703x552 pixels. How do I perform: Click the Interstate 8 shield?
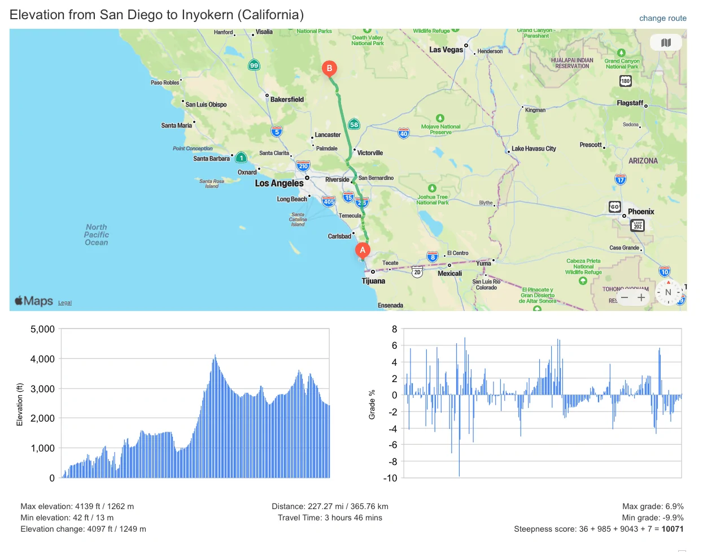(x=433, y=257)
